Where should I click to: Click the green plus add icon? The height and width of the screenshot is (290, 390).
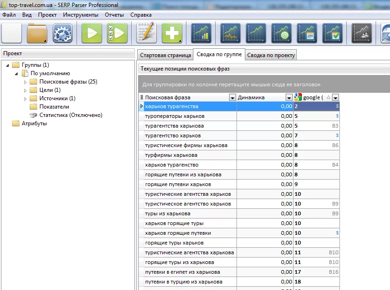pos(172,33)
